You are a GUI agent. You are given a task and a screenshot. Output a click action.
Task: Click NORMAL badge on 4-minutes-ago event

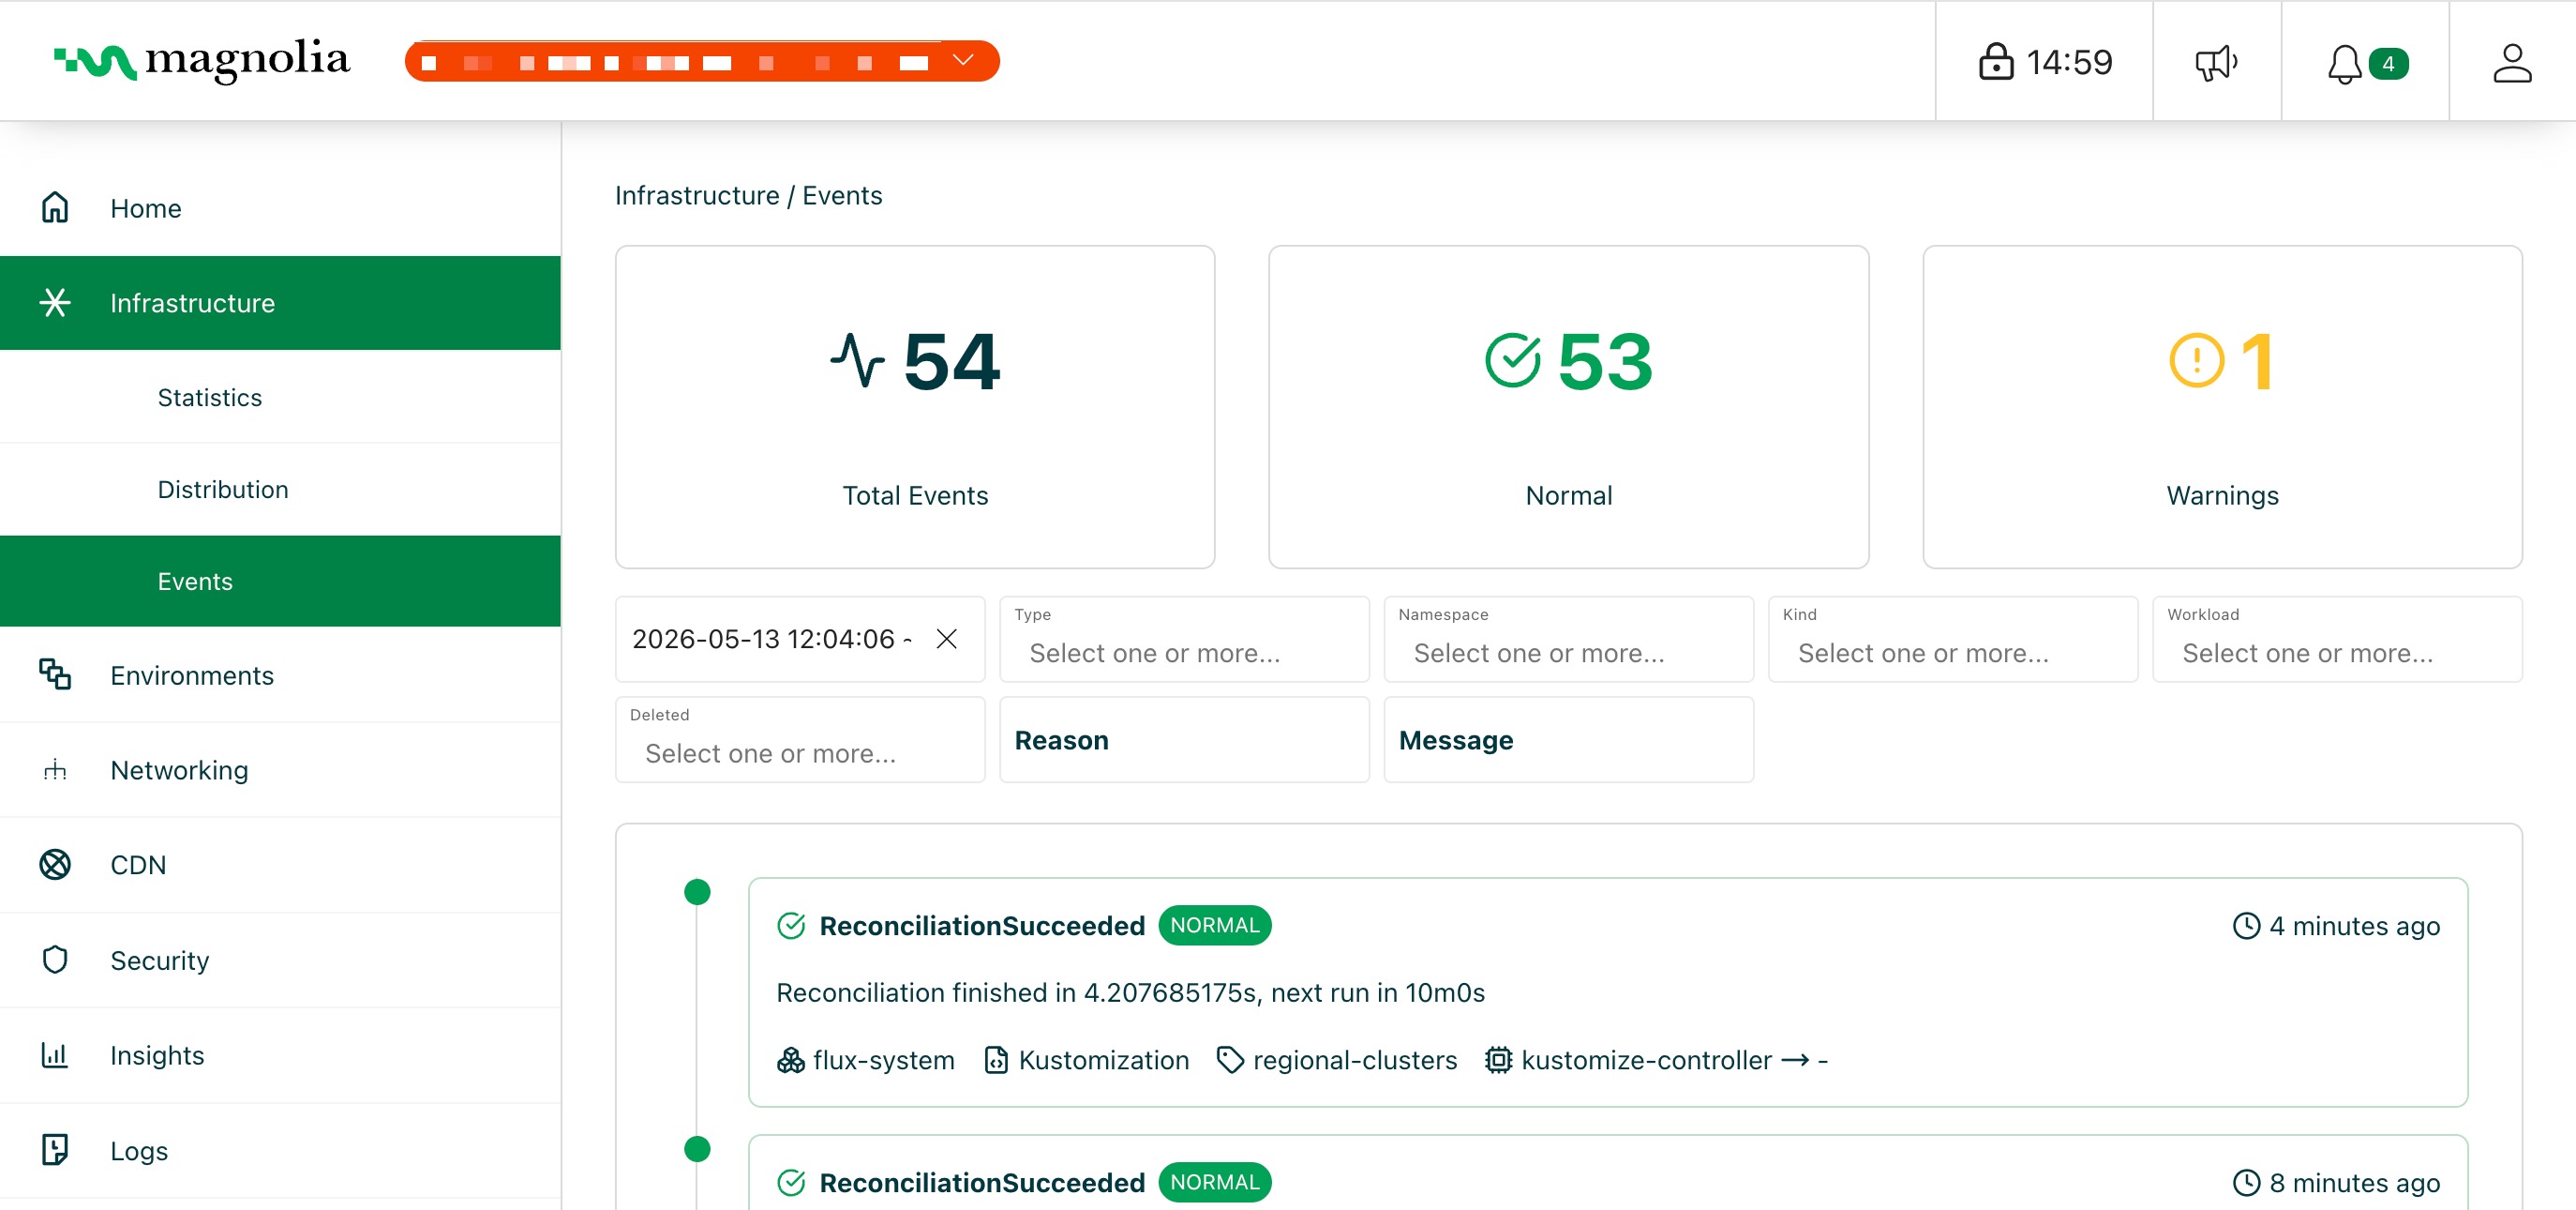pyautogui.click(x=1215, y=925)
